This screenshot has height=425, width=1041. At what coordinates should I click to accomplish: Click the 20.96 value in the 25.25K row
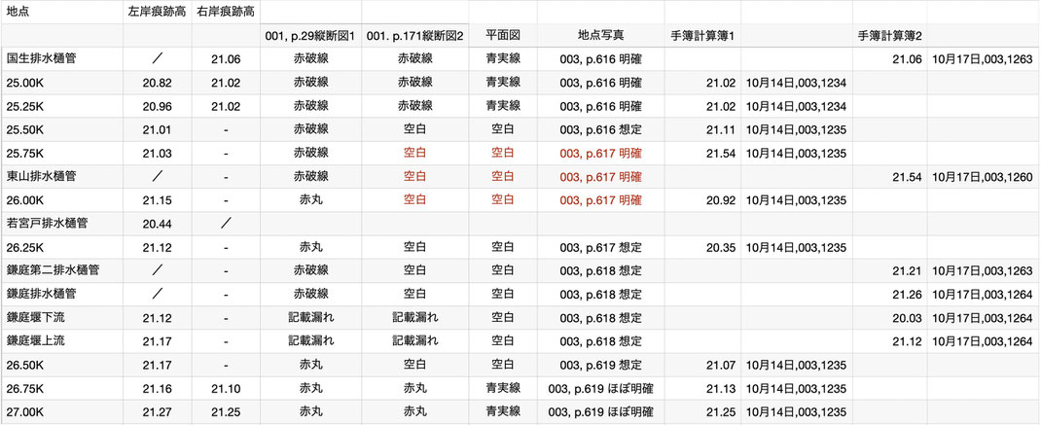pos(158,106)
